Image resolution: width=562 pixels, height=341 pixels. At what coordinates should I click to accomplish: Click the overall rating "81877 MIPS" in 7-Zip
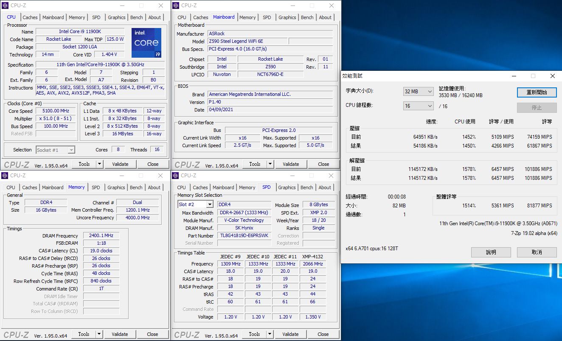click(x=540, y=206)
